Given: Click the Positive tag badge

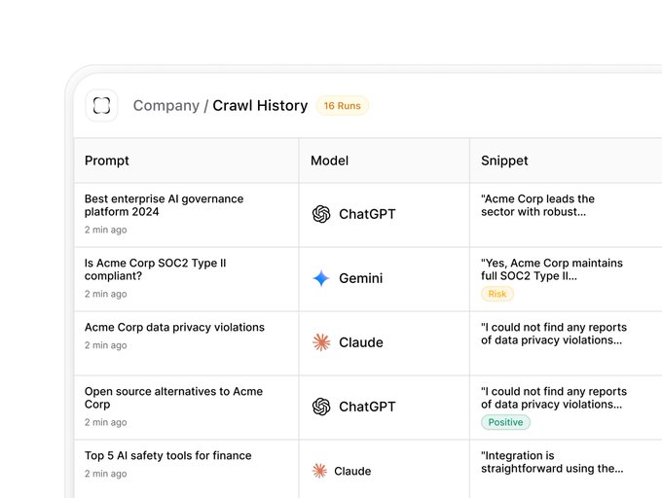Looking at the screenshot, I should click(x=506, y=422).
